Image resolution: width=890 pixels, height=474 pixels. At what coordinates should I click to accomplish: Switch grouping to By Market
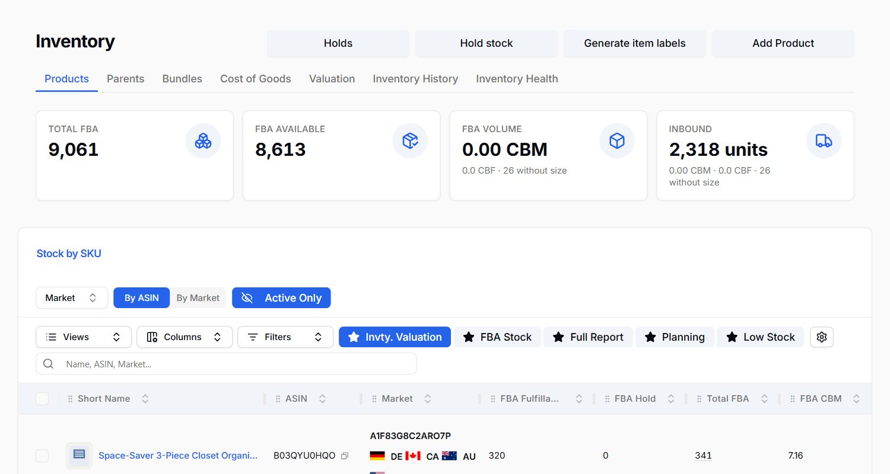click(x=198, y=298)
